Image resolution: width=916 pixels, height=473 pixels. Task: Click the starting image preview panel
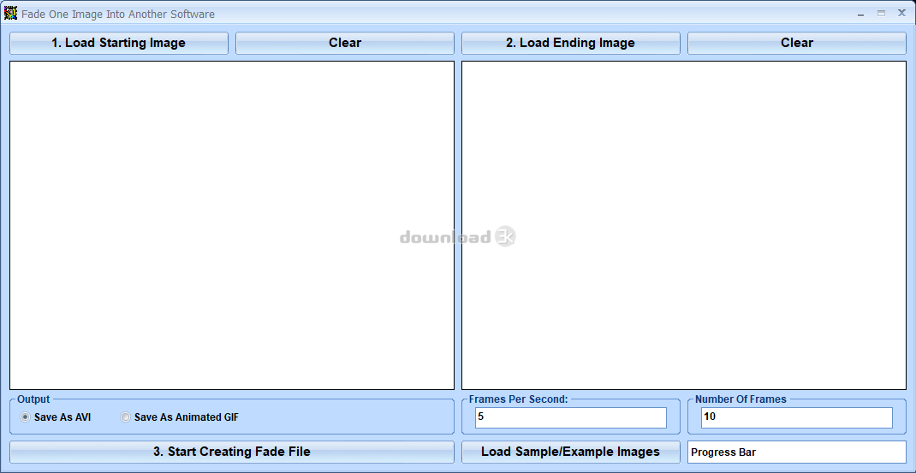pos(232,226)
